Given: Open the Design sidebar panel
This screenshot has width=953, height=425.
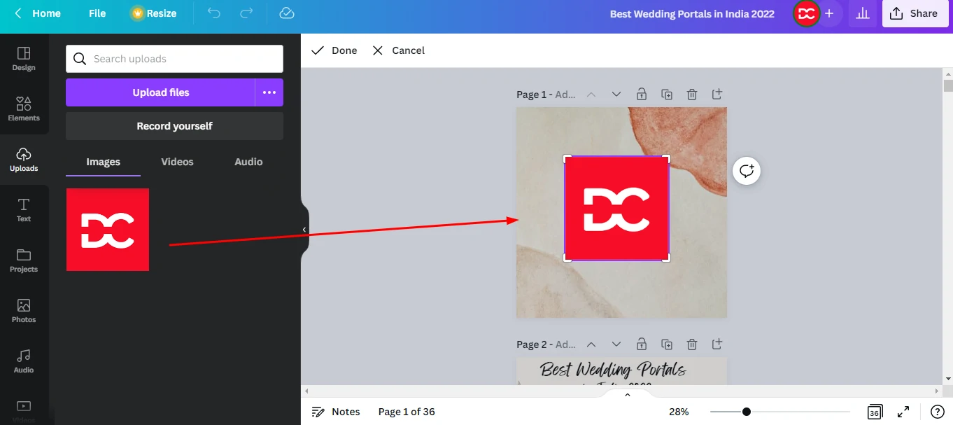Looking at the screenshot, I should pos(24,59).
